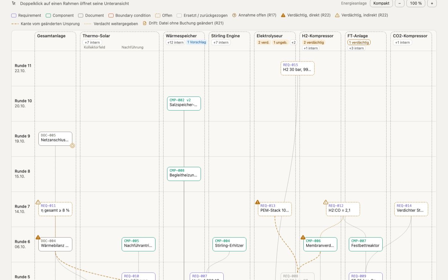Expand the +3 intern badge in FT-Anlage

pyautogui.click(x=356, y=48)
